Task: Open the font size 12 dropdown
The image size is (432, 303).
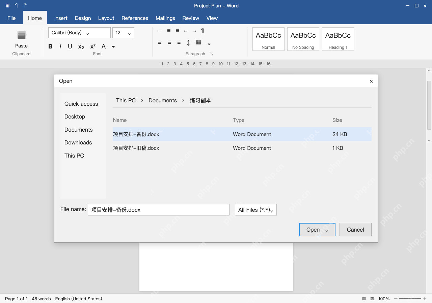Action: pyautogui.click(x=123, y=33)
